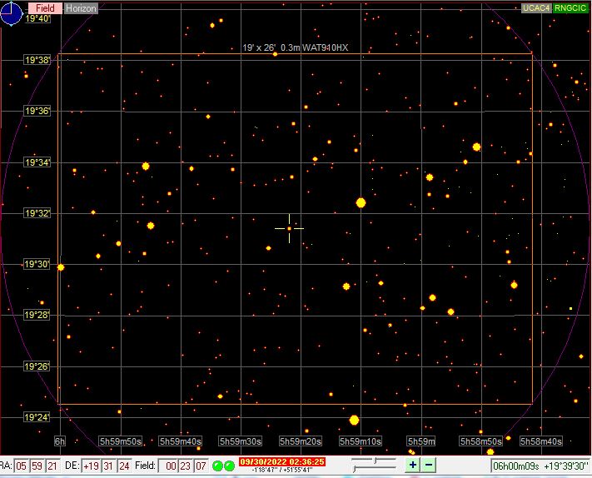
Task: Click the DE arcseconds field showing 24
Action: coord(124,466)
